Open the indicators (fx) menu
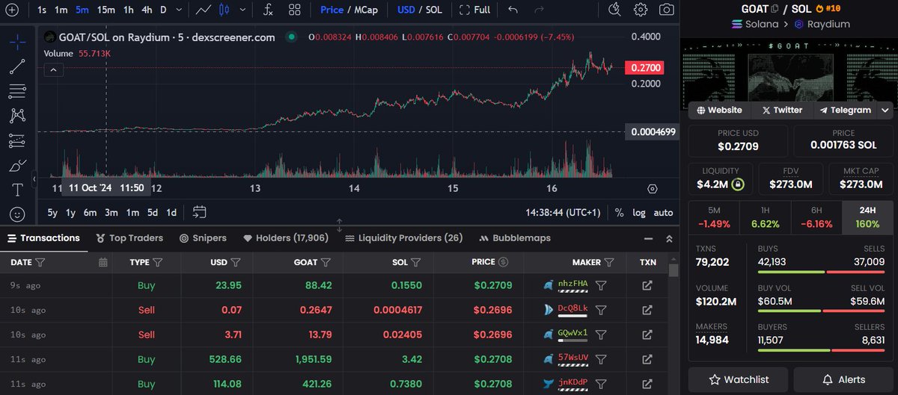This screenshot has height=395, width=898. (x=268, y=10)
